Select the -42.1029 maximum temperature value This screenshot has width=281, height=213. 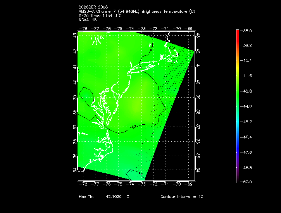(x=112, y=196)
